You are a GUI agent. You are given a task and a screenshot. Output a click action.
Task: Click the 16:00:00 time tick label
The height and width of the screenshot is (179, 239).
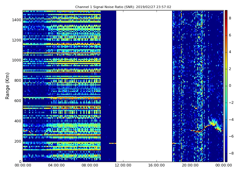pos(157,165)
